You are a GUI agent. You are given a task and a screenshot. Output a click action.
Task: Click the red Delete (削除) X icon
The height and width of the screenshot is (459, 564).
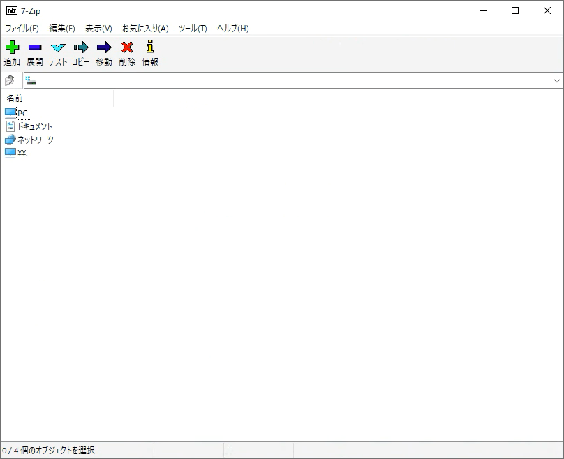click(127, 47)
